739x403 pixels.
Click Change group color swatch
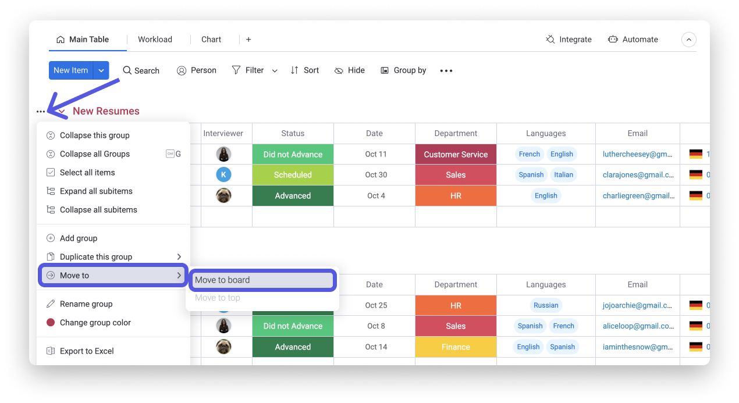51,323
